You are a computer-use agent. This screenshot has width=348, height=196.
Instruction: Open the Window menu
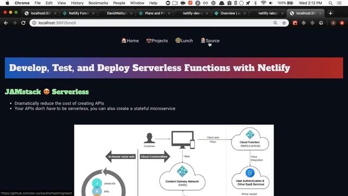(x=137, y=3)
